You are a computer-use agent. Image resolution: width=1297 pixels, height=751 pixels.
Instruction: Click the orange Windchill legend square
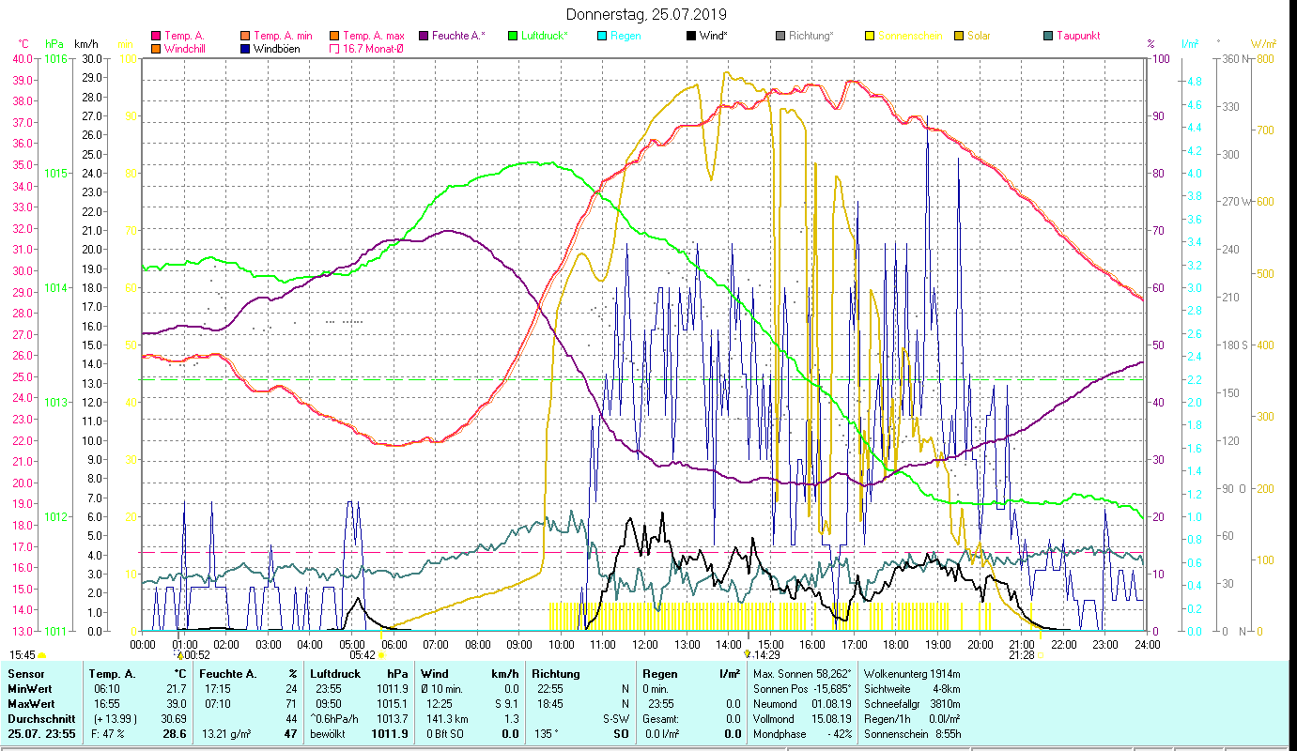click(156, 49)
